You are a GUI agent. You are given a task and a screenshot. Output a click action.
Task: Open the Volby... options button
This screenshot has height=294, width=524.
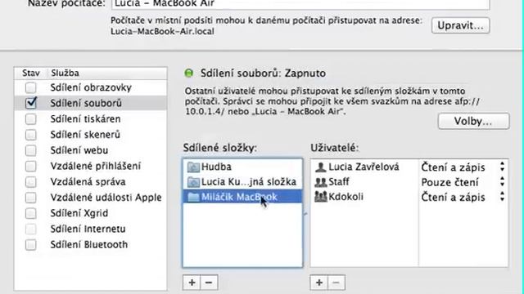click(473, 121)
